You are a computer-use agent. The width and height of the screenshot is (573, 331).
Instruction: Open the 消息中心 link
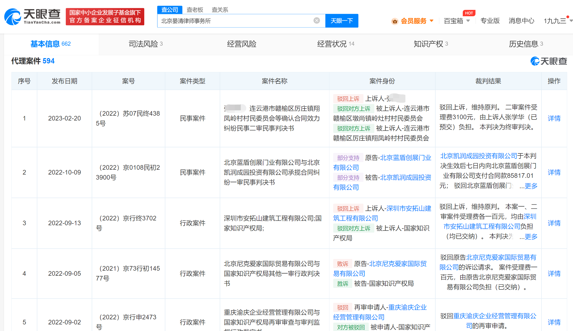pyautogui.click(x=521, y=21)
